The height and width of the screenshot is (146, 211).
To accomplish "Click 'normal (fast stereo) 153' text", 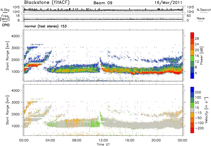I will (x=46, y=26).
